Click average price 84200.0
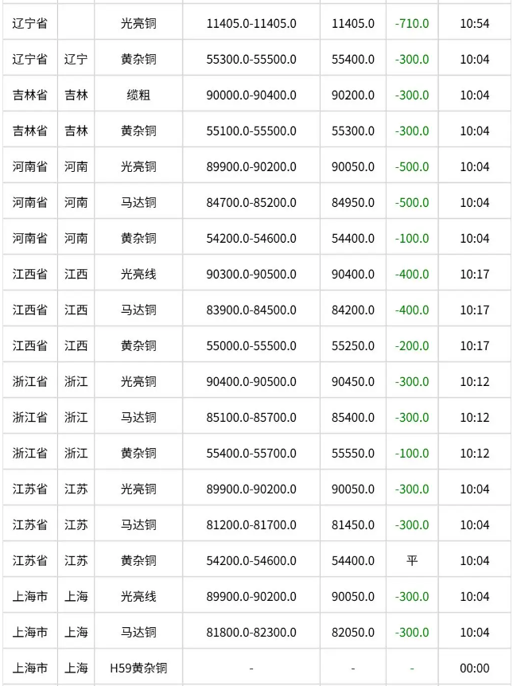513x686 pixels. [x=353, y=310]
